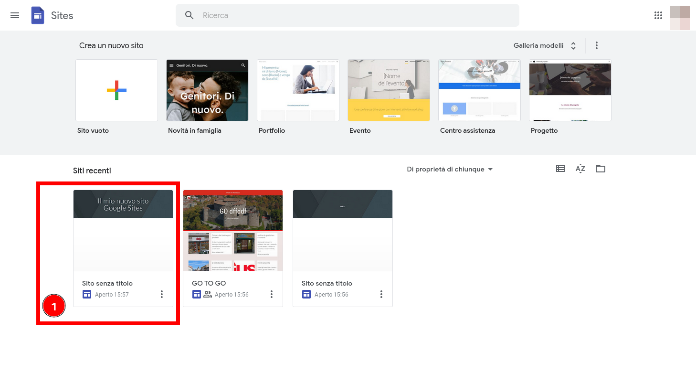Click the Sites file icon on the last card
This screenshot has width=696, height=373.
[306, 294]
